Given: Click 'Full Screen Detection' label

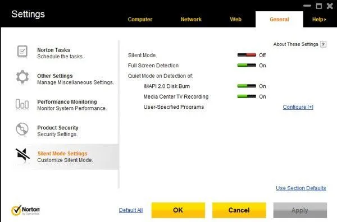Looking at the screenshot, I should click(153, 66).
